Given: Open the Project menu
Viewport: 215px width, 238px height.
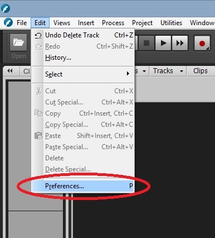Looking at the screenshot, I should (142, 23).
